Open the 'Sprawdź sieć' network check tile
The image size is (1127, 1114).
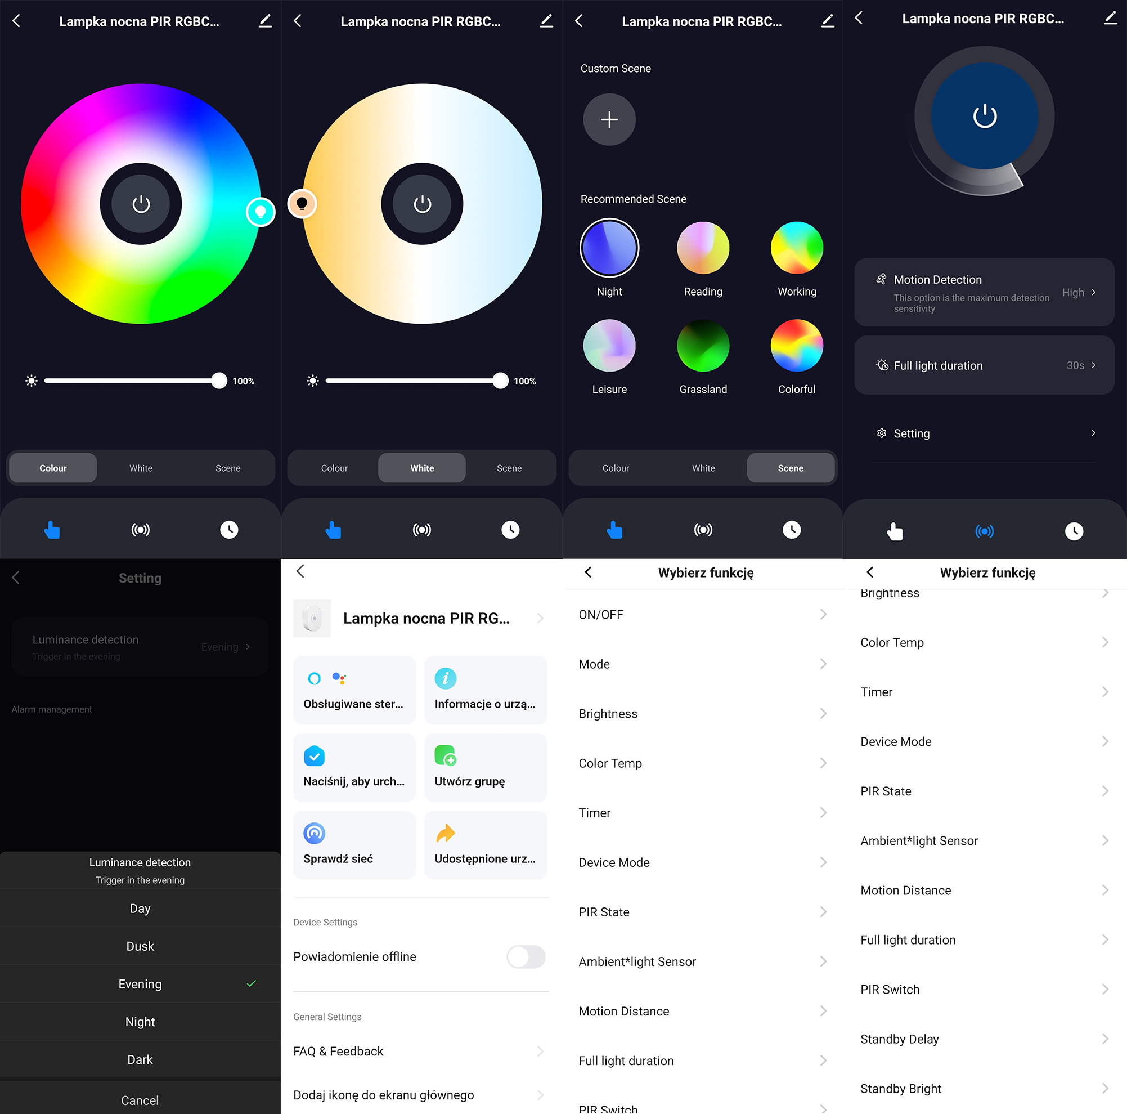pyautogui.click(x=354, y=844)
